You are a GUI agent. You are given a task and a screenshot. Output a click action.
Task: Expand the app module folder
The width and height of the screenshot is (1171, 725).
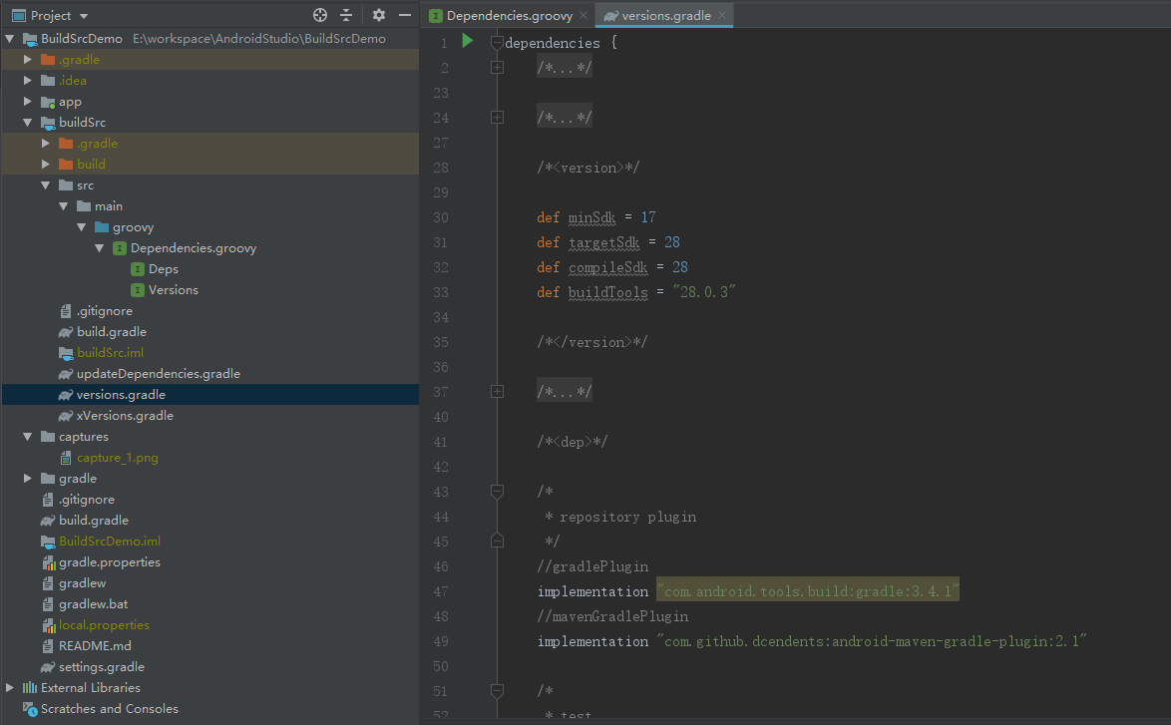coord(28,101)
